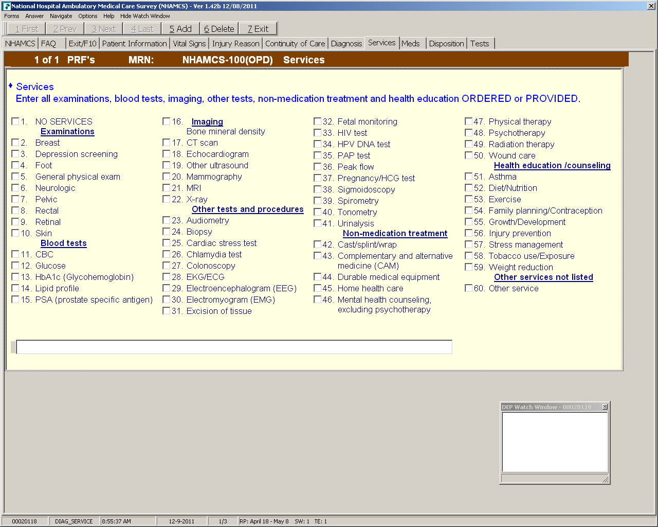The width and height of the screenshot is (658, 527).
Task: Tick the Pregnancy/HCG test checkbox
Action: click(318, 178)
